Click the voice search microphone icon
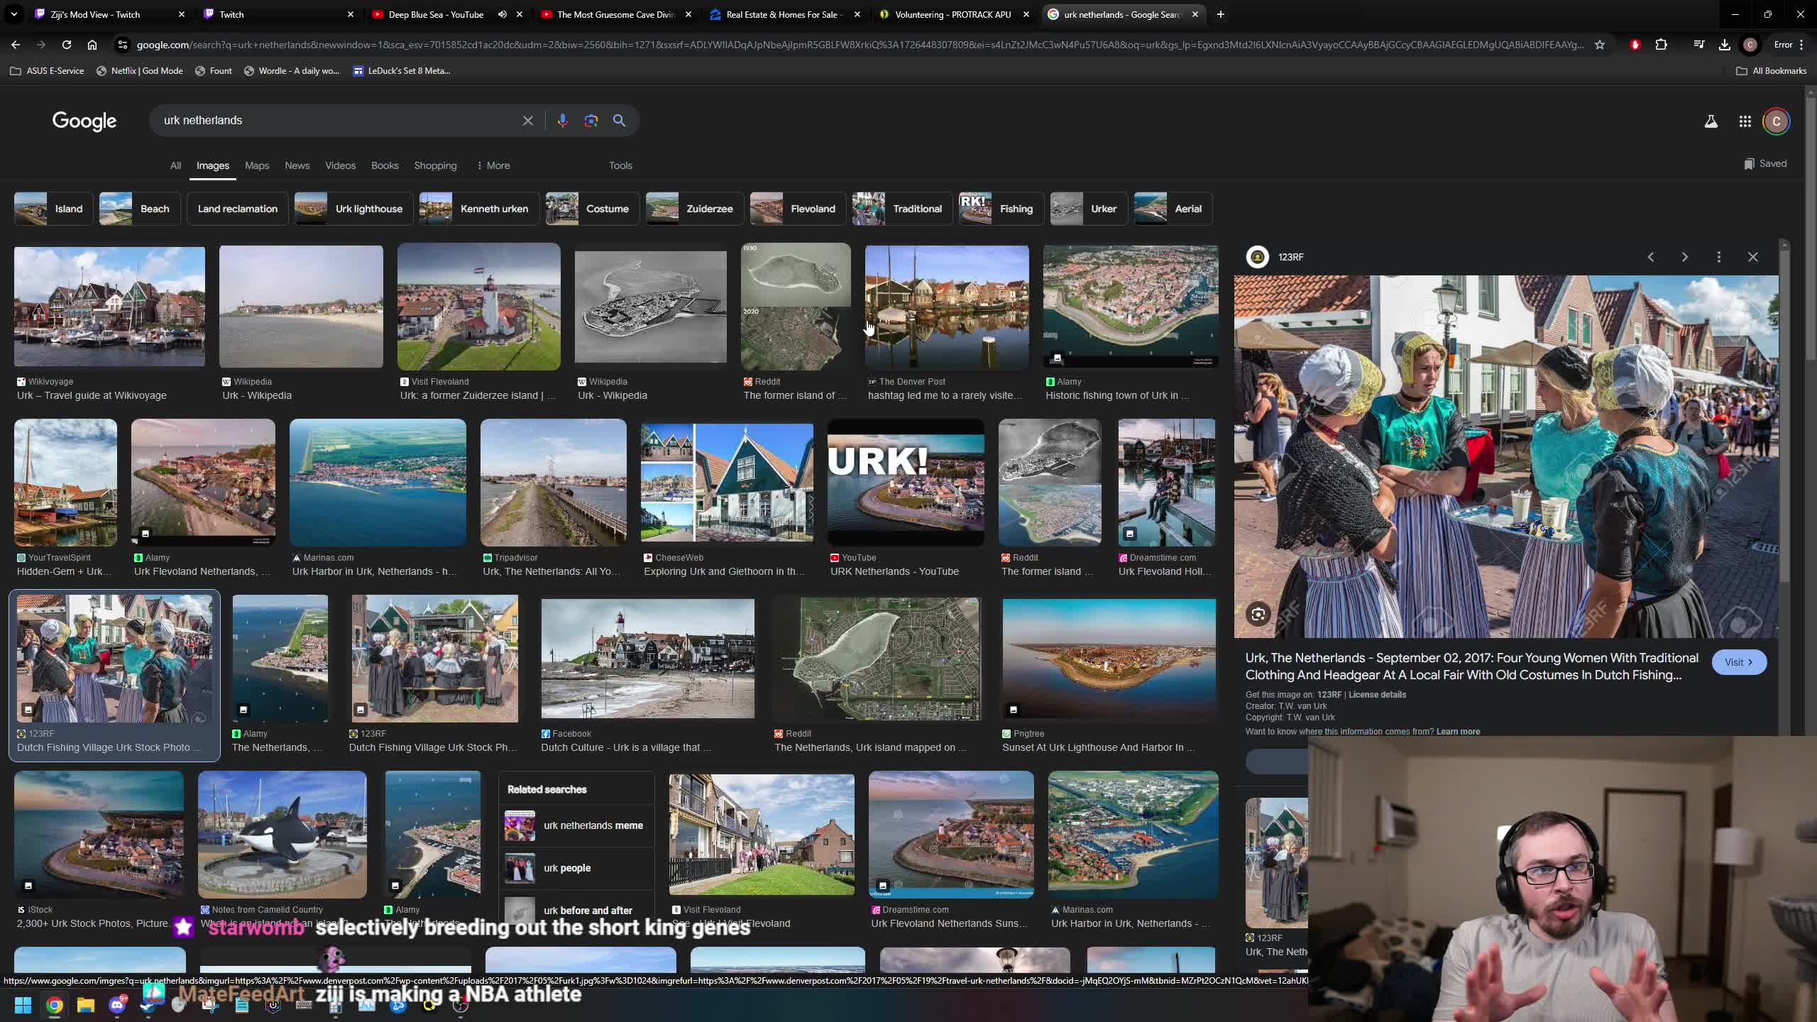 point(562,121)
